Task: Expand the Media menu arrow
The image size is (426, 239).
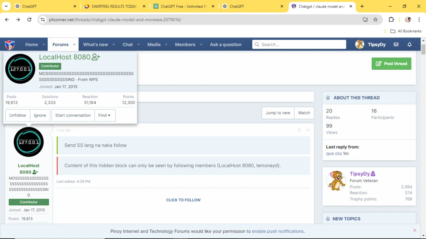Action: point(166,44)
